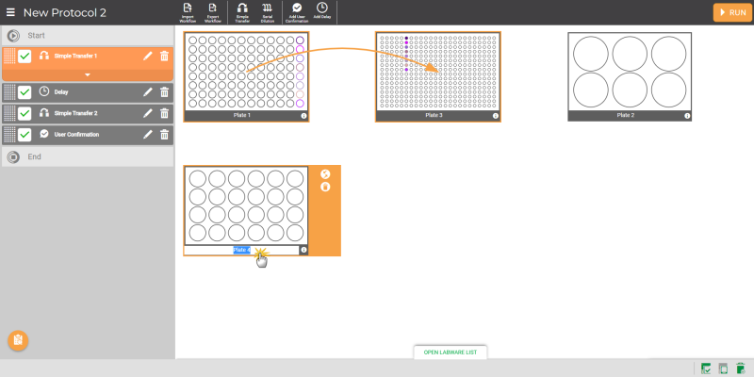Open the Labware List tab
Viewport: 754px width, 377px height.
450,352
